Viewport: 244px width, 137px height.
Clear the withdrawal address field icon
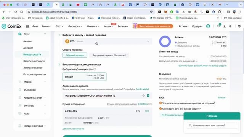pos(143,96)
